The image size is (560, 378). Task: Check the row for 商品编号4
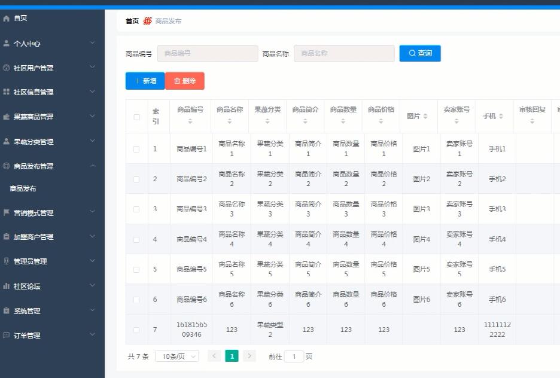point(136,239)
